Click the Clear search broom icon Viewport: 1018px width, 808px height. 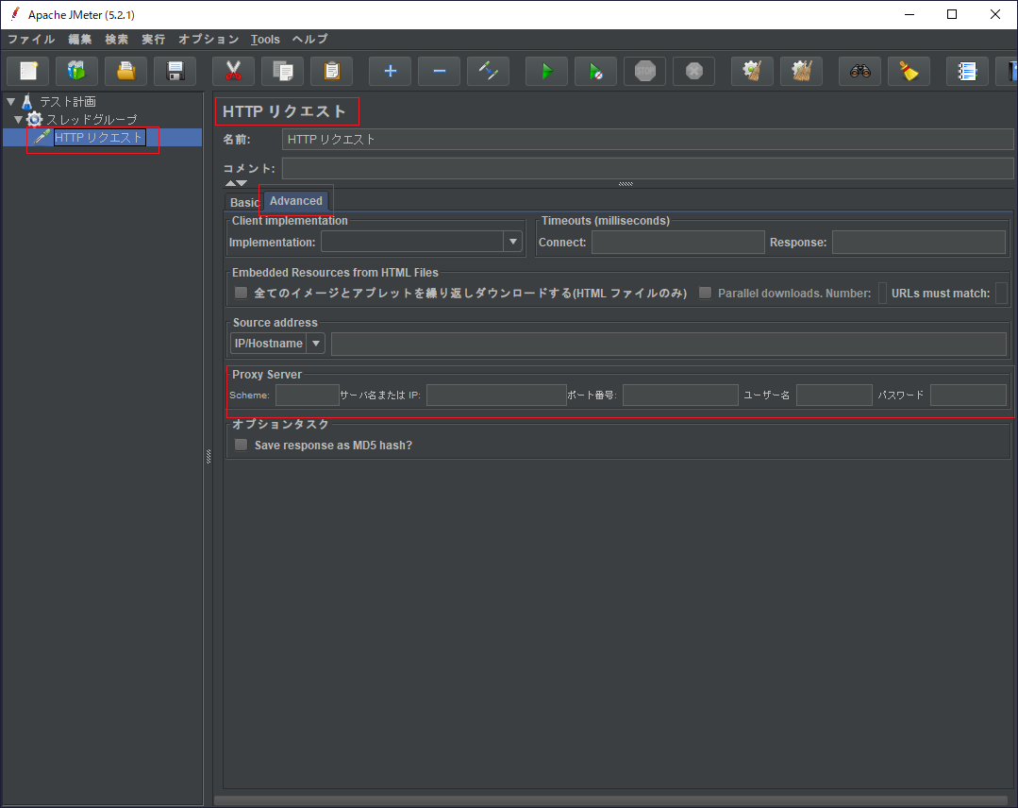click(x=909, y=70)
